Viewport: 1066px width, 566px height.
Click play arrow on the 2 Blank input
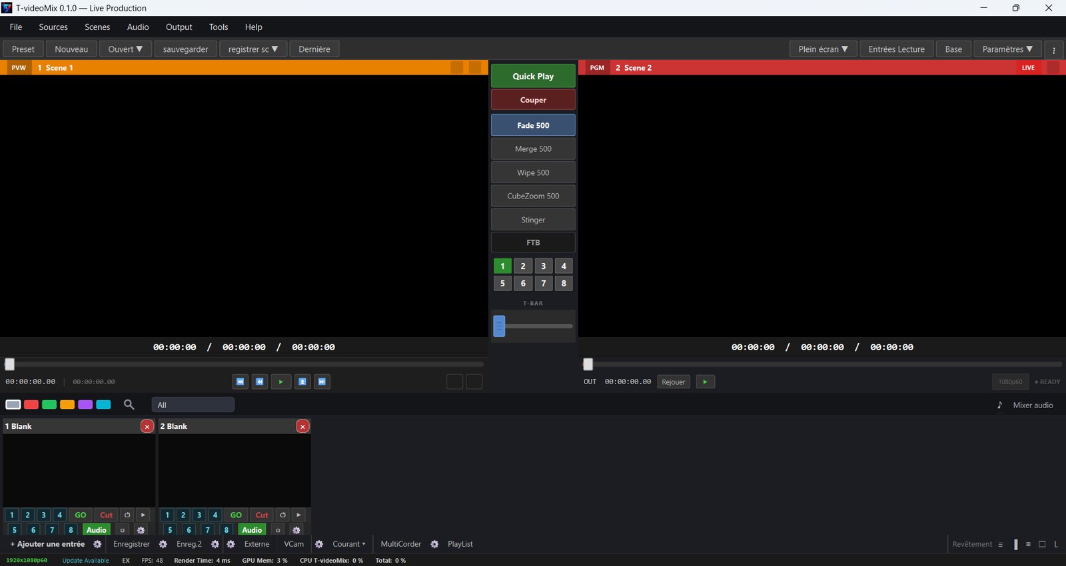click(x=298, y=515)
